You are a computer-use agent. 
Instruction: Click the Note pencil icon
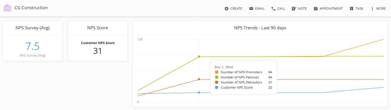point(294,9)
